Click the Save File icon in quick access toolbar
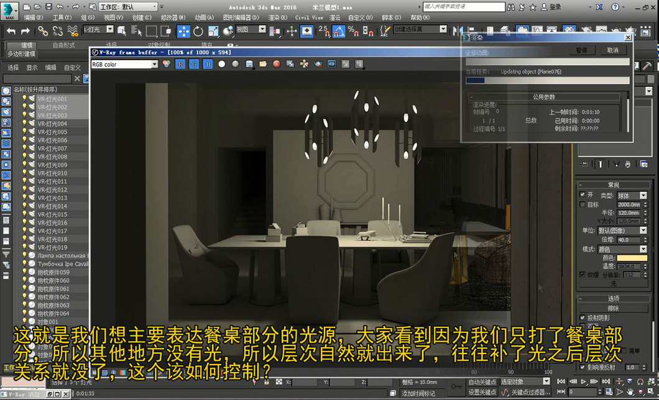 point(48,7)
